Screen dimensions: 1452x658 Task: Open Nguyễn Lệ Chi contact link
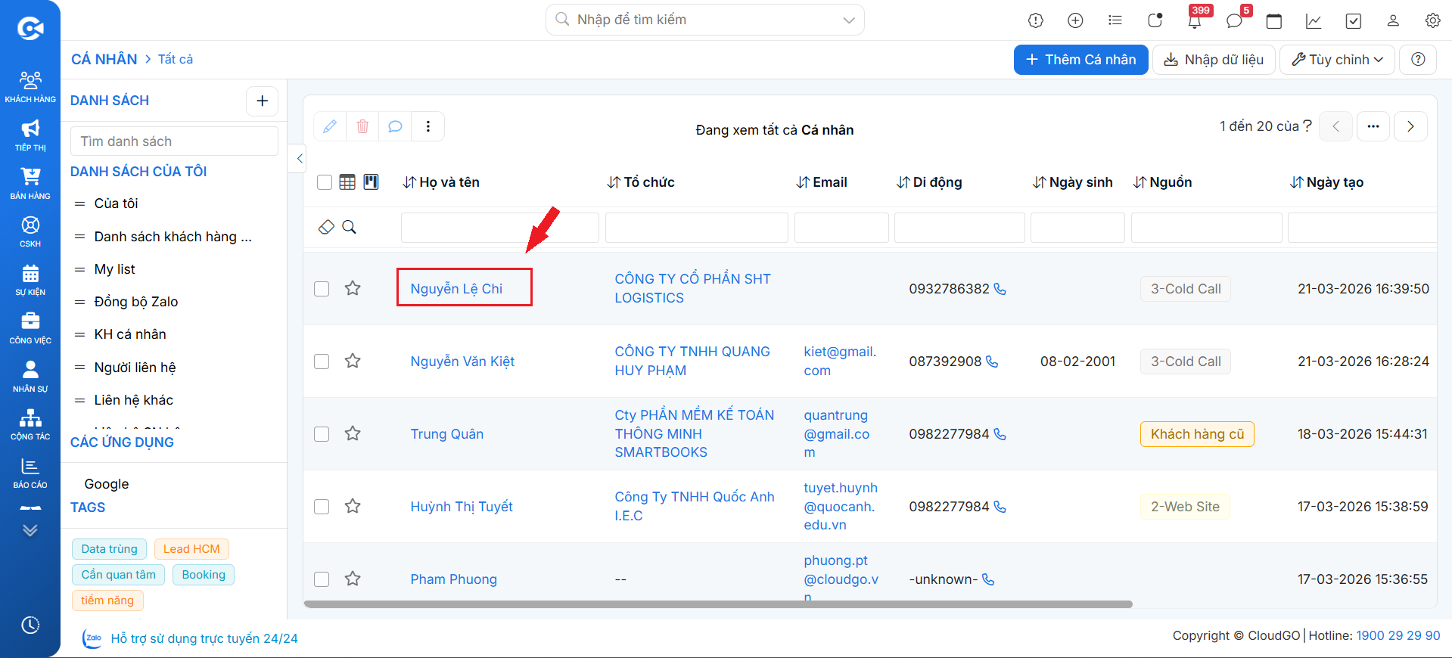[x=456, y=289]
